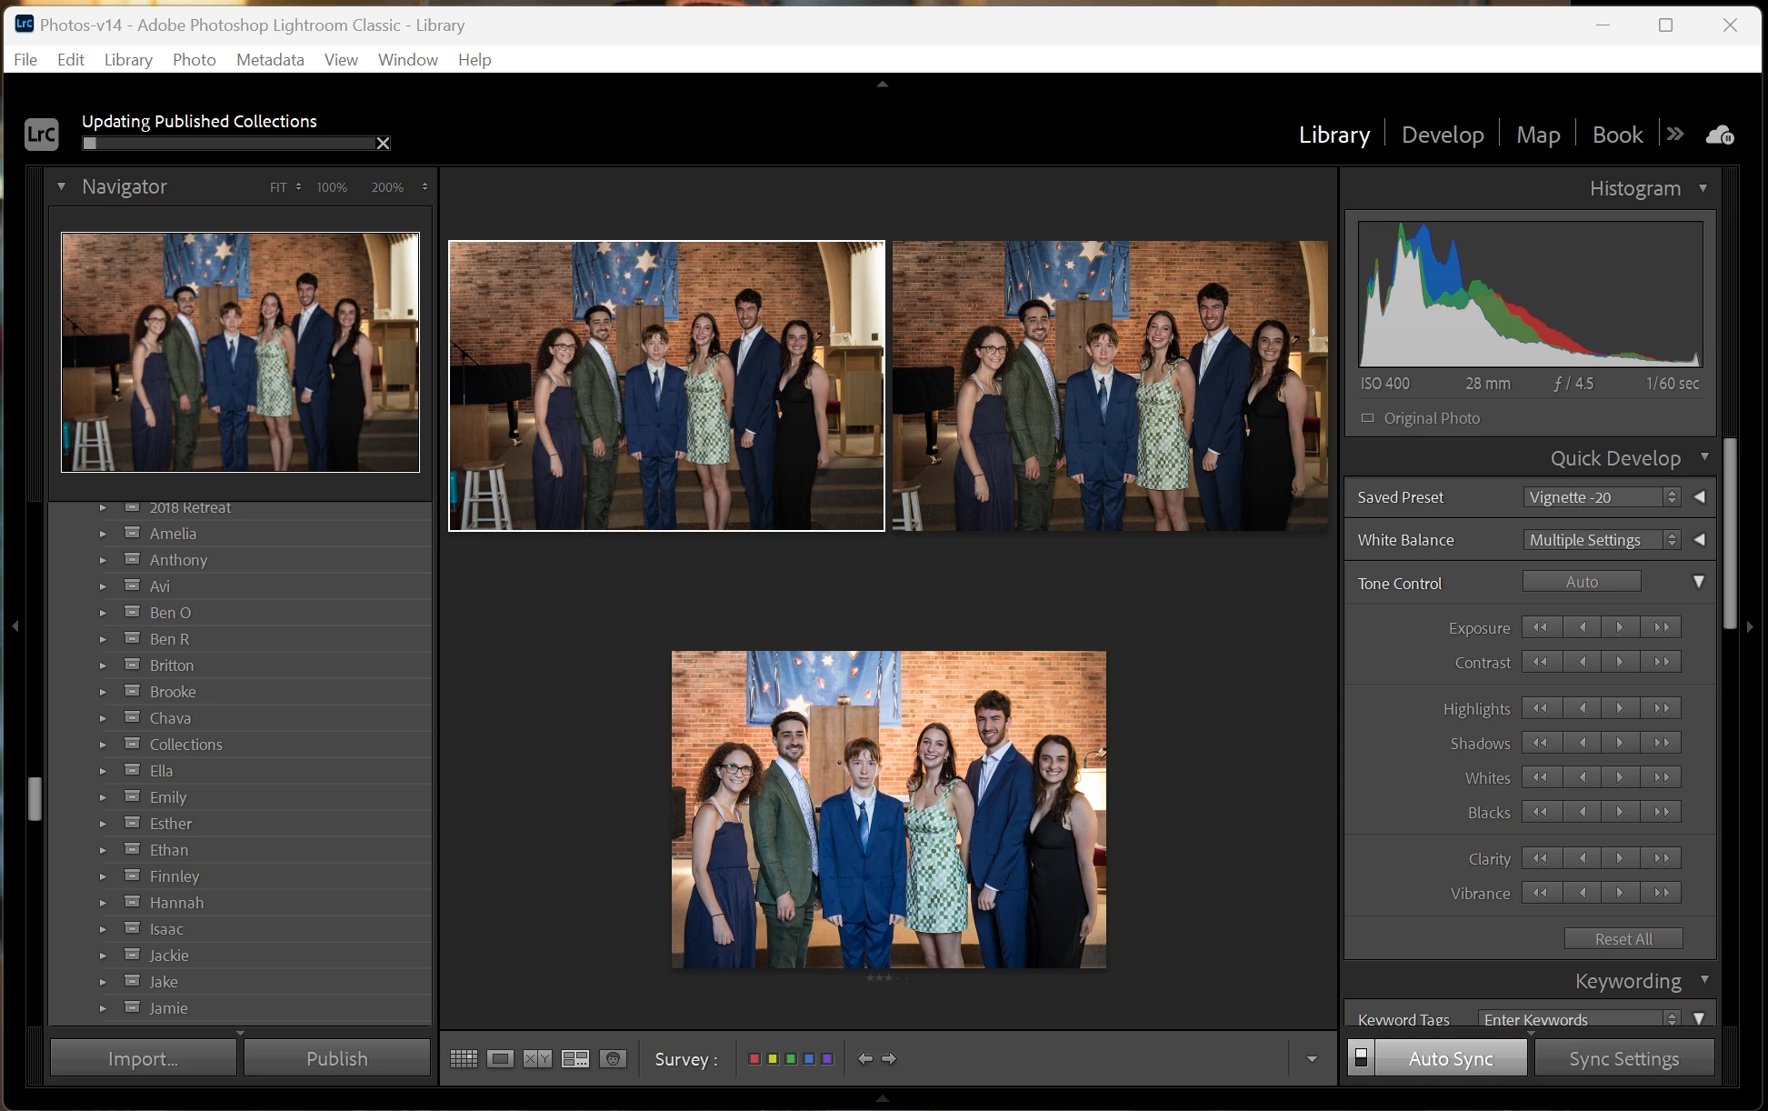Open the White Balance dropdown

click(1602, 540)
